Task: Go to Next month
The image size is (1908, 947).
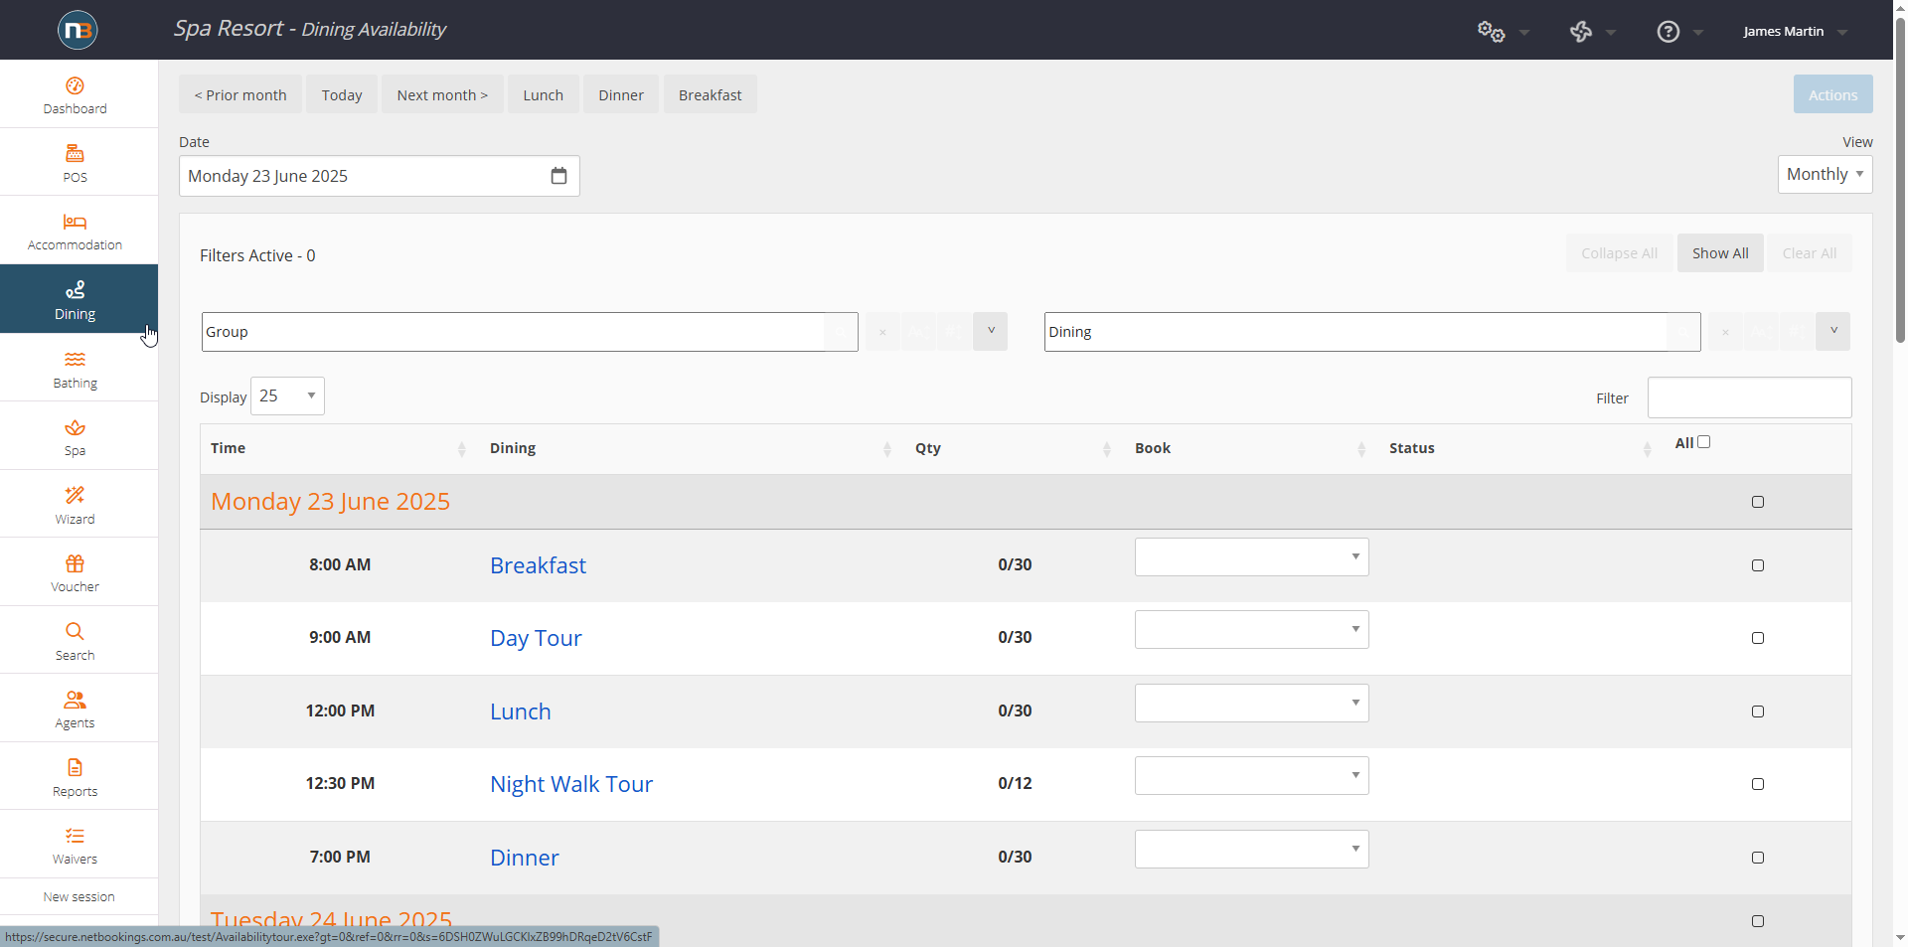Action: 442,94
